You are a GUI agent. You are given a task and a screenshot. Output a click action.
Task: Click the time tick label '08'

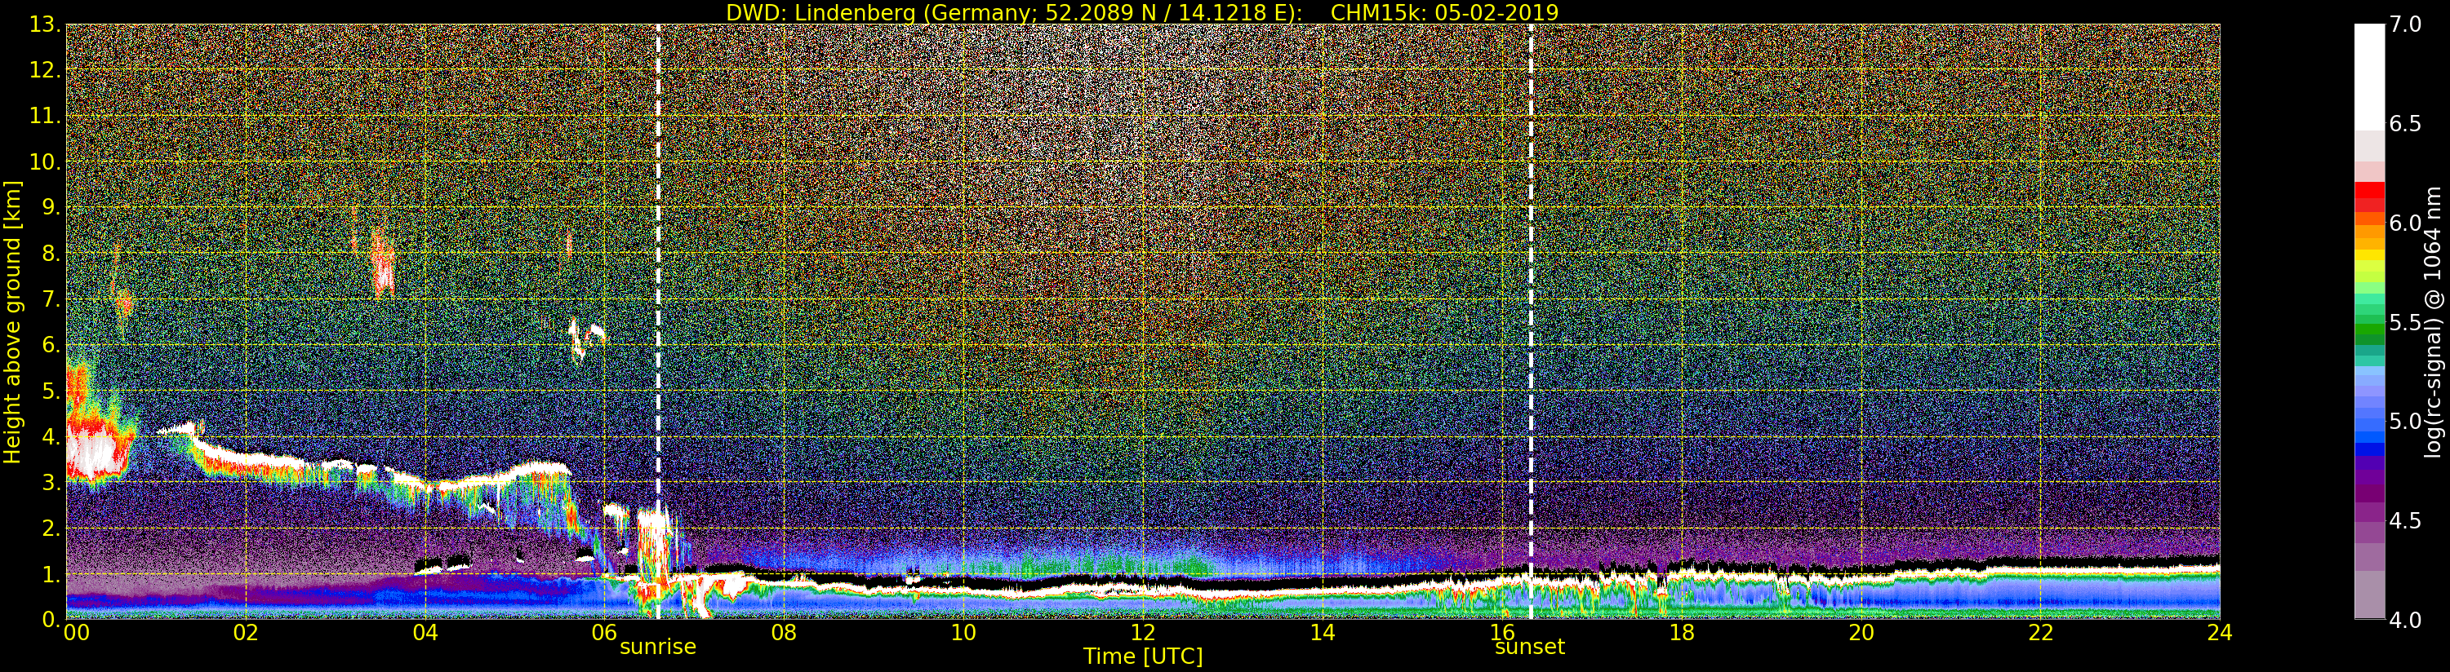pos(784,633)
